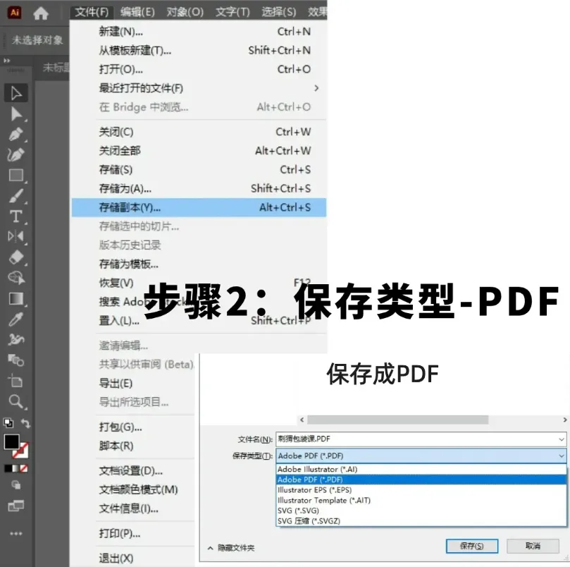This screenshot has width=570, height=567.
Task: Select the Type tool
Action: pos(16,217)
